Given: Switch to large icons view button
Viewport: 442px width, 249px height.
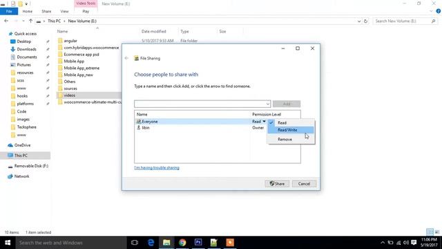Looking at the screenshot, I should [437, 232].
